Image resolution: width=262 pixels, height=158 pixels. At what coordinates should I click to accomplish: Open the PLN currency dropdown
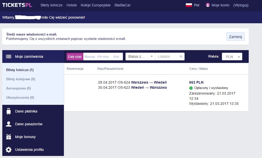[x=232, y=57]
